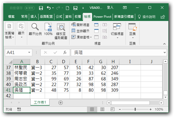The width and height of the screenshot is (174, 118).
Task: Select column H header
Action: [x=113, y=62]
